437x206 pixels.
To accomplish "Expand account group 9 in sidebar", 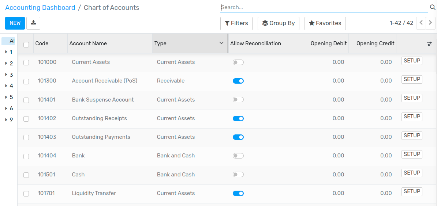I will (6, 120).
